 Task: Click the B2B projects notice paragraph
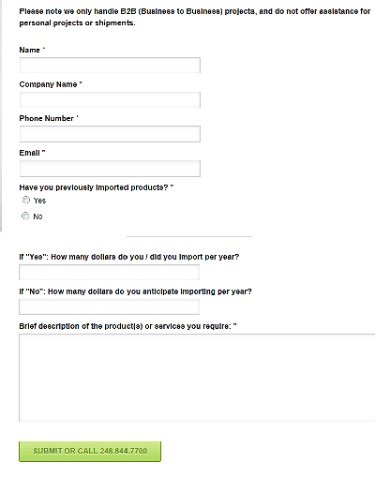(195, 17)
